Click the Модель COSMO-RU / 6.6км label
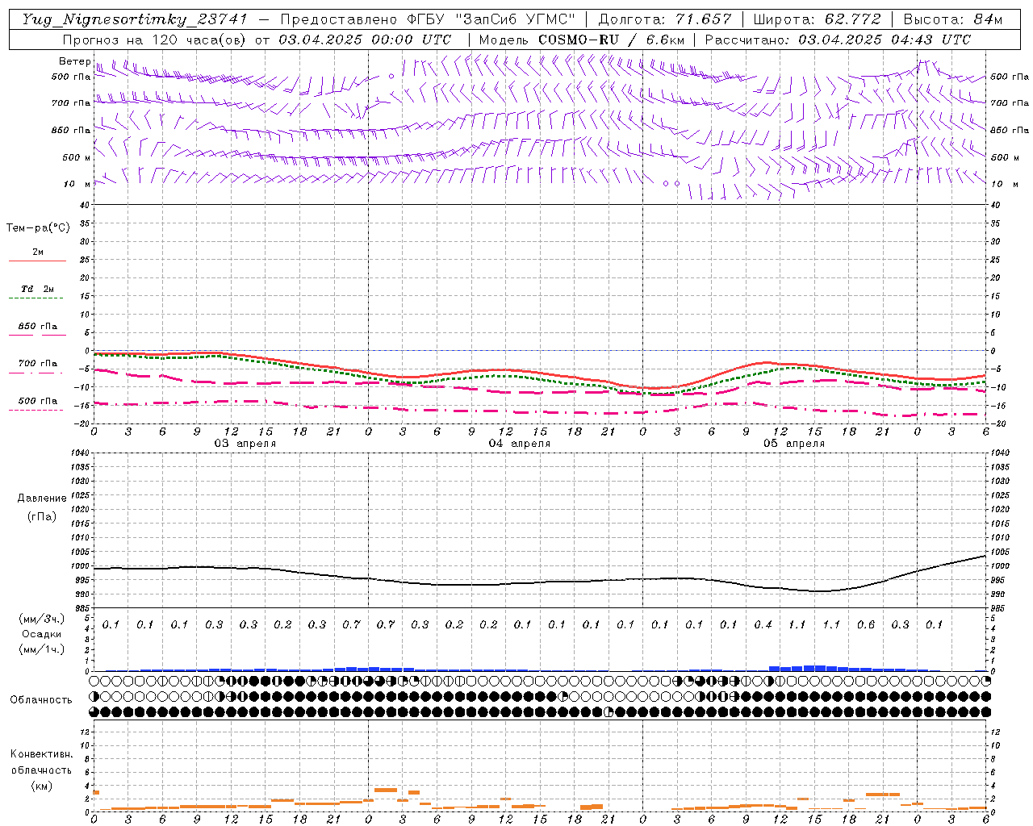1033x826 pixels. tap(582, 40)
